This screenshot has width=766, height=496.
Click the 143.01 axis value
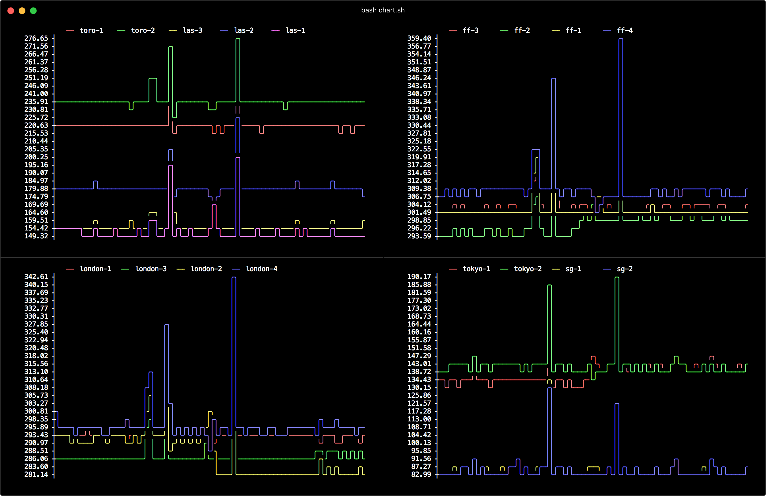(x=419, y=364)
